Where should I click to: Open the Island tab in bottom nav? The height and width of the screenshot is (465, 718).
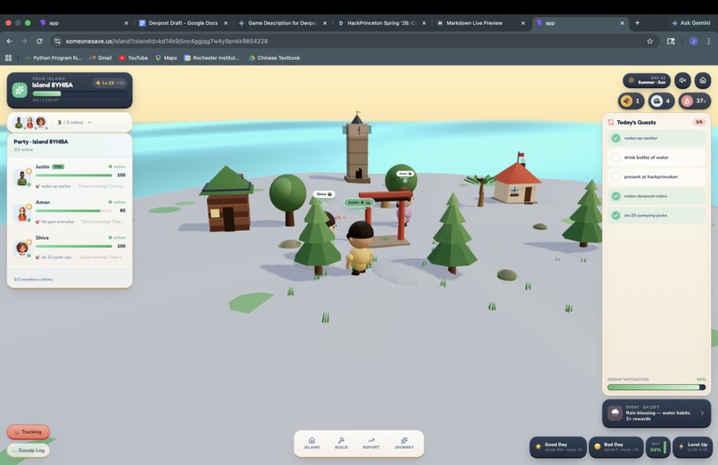point(312,443)
